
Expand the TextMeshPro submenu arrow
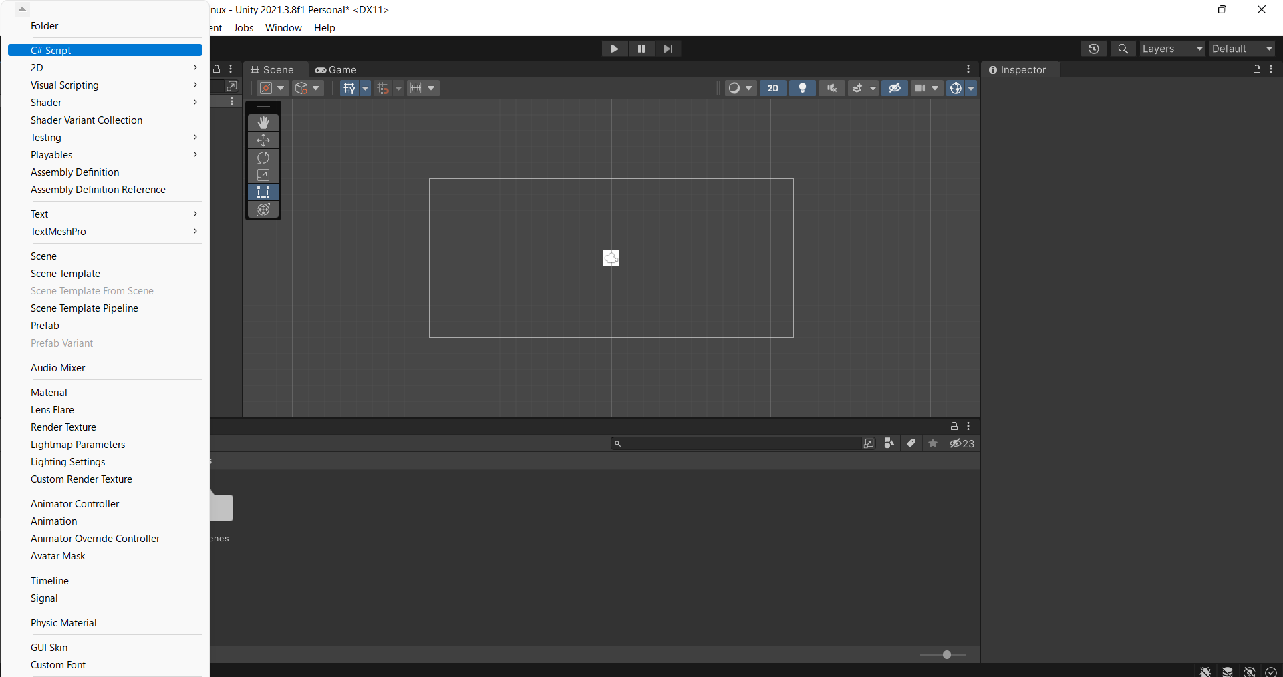coord(195,231)
